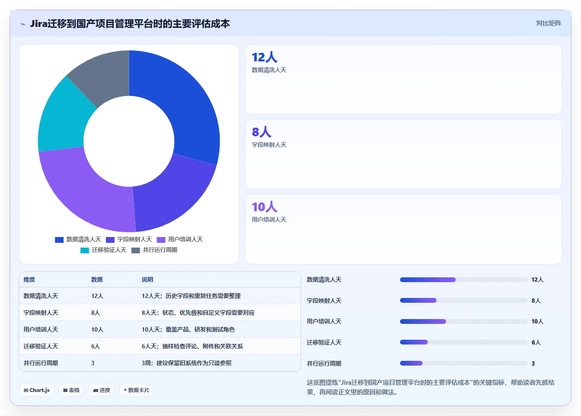Click the lightning icon beside the title
Viewport: 581px width, 416px height.
(x=23, y=24)
